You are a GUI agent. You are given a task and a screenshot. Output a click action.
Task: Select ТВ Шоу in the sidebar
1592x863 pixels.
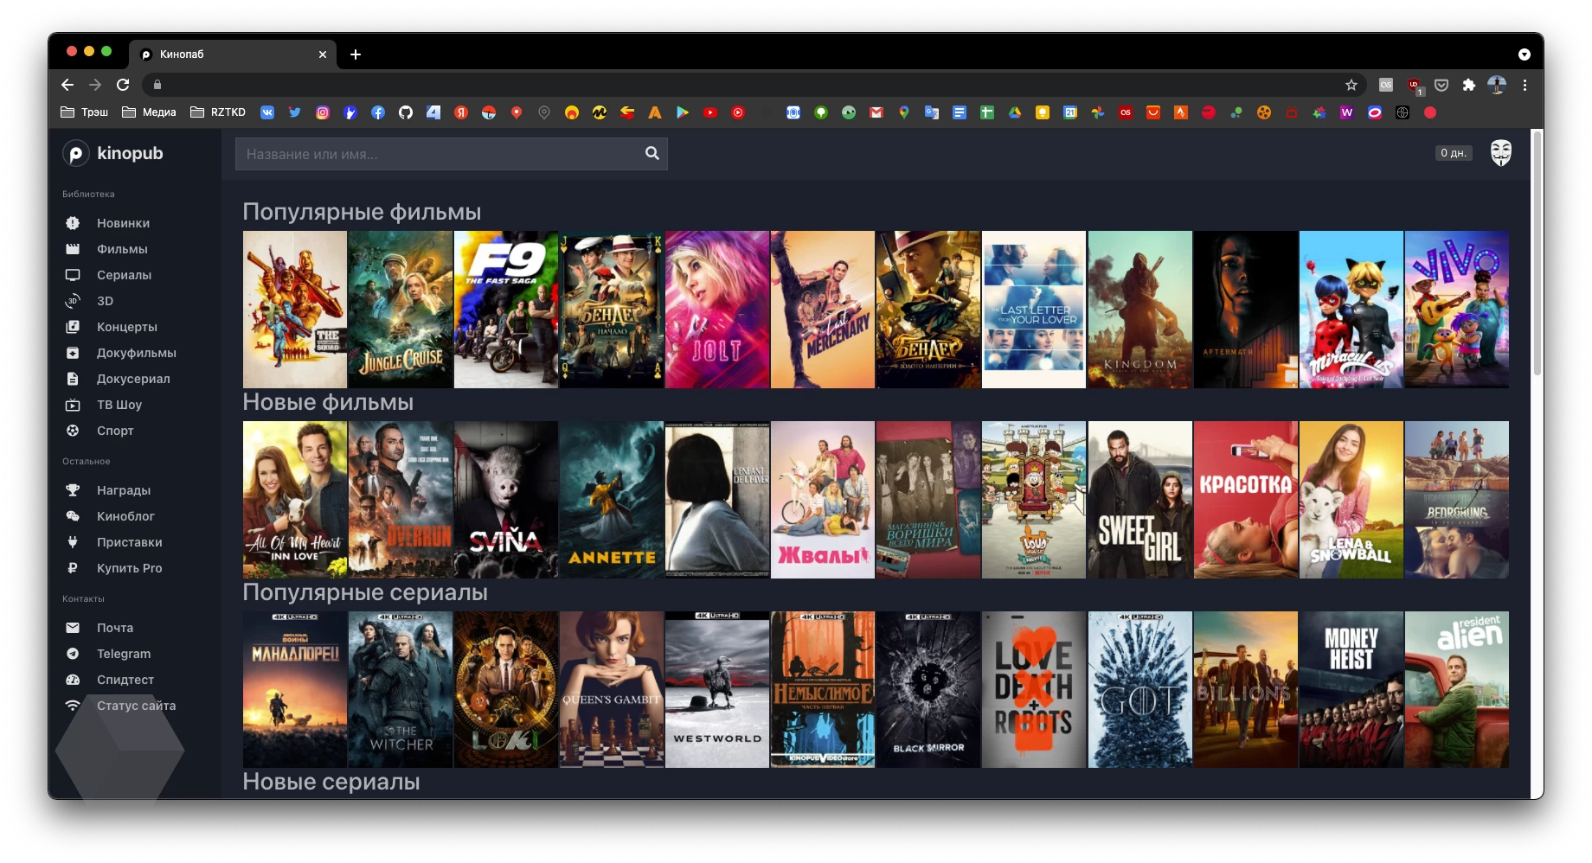119,405
